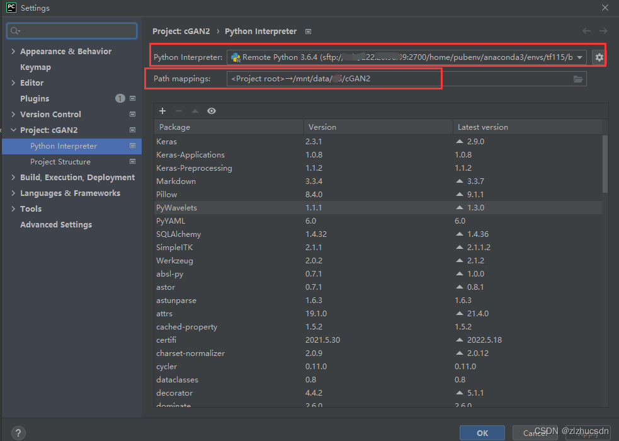Click the search magnifier icon

[15, 31]
